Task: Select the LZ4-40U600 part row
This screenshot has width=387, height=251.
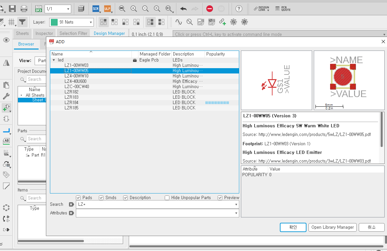Action: [x=145, y=81]
